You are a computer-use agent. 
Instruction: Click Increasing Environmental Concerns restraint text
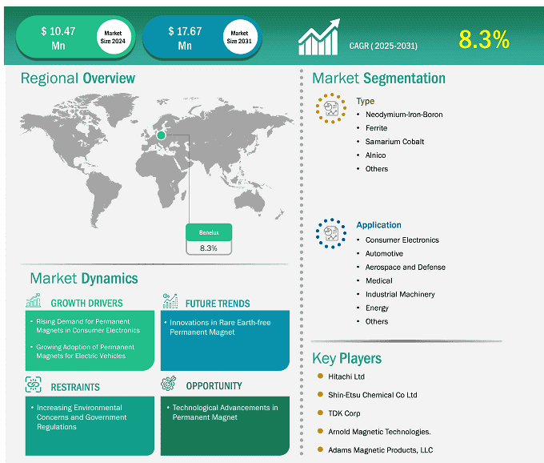pyautogui.click(x=82, y=417)
